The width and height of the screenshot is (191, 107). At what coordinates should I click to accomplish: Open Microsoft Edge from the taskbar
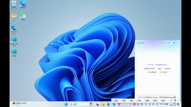[109, 104]
